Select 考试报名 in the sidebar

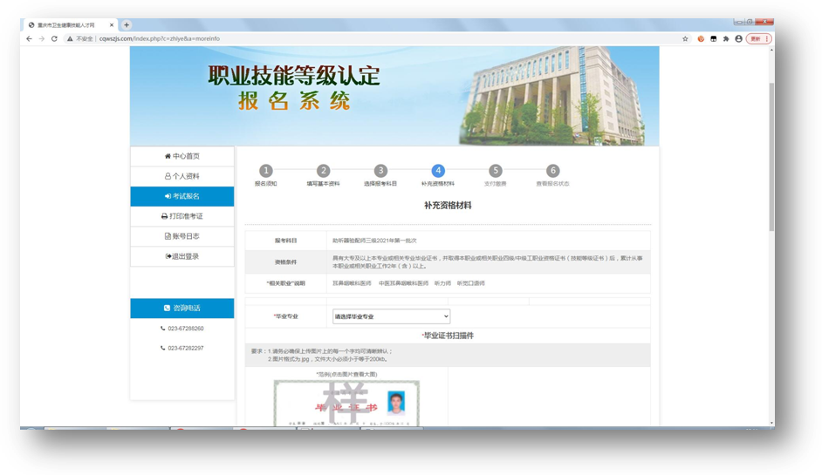coord(182,196)
